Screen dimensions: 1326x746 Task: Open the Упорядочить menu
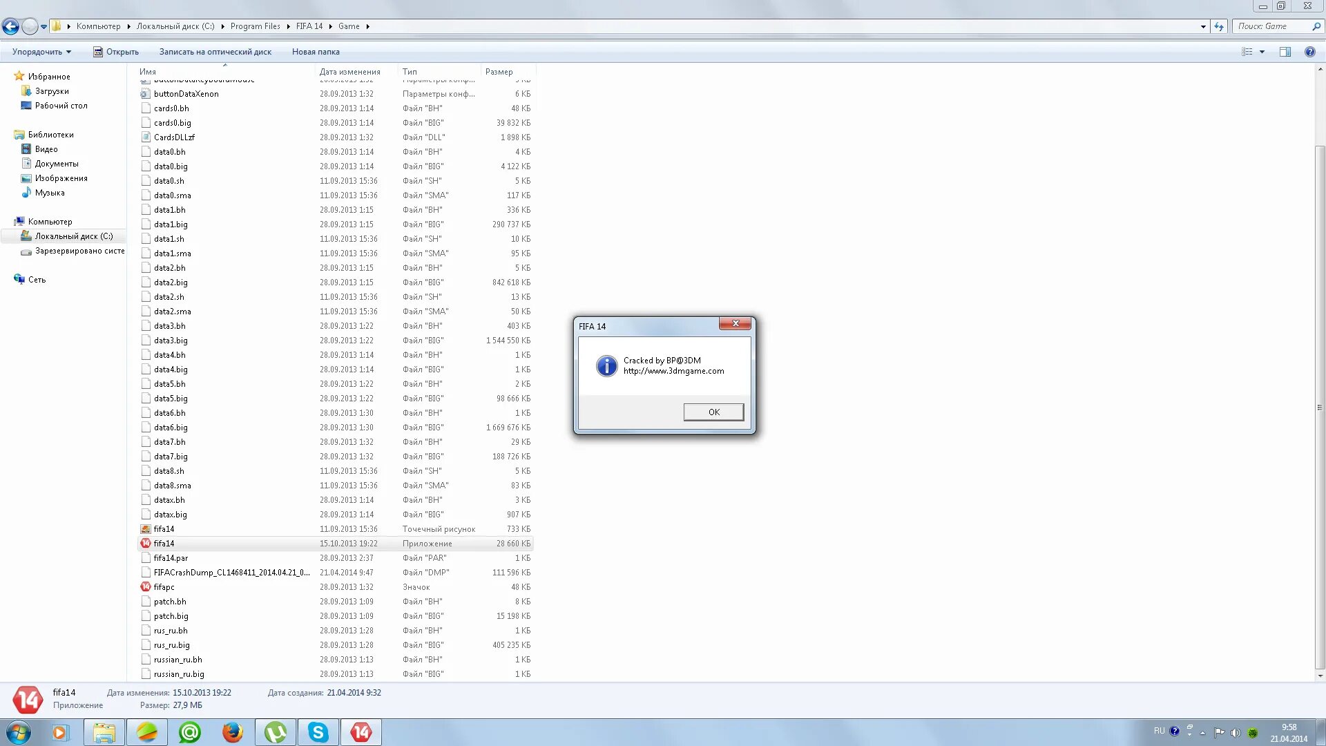pyautogui.click(x=41, y=52)
